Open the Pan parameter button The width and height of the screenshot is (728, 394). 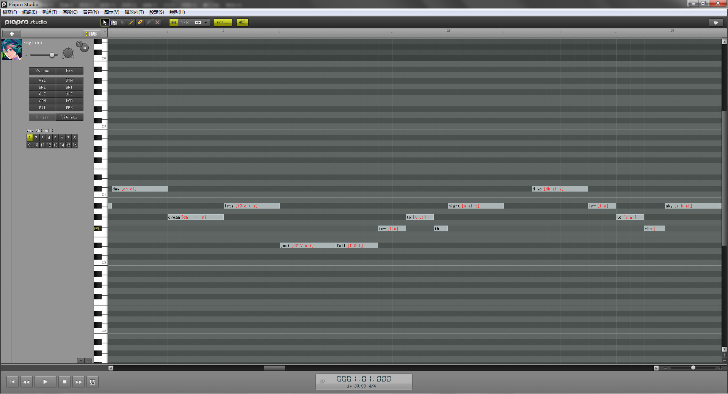[x=69, y=71]
